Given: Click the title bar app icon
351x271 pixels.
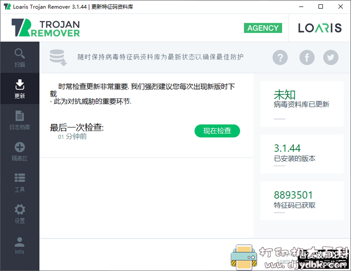Looking at the screenshot, I should pyautogui.click(x=7, y=7).
